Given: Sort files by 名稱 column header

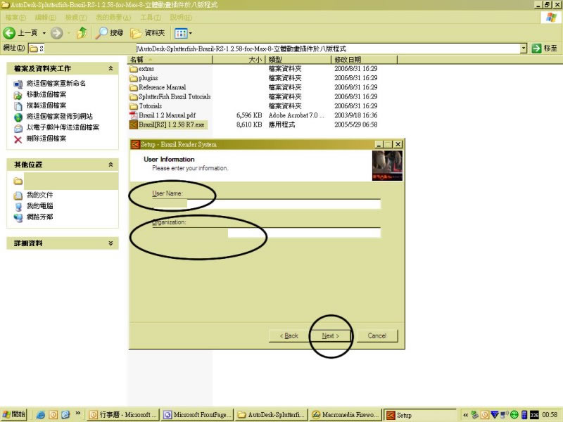Looking at the screenshot, I should point(170,60).
